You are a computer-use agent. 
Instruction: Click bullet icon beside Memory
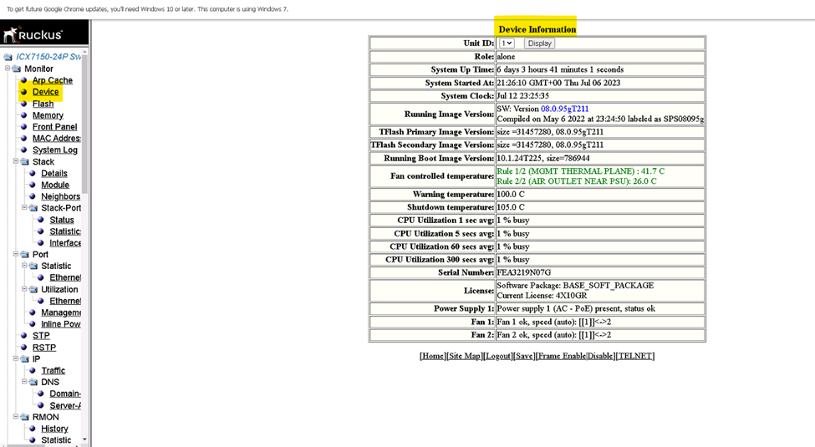[23, 114]
